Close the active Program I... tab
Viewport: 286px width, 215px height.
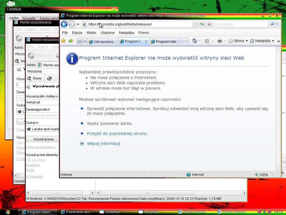(146, 41)
